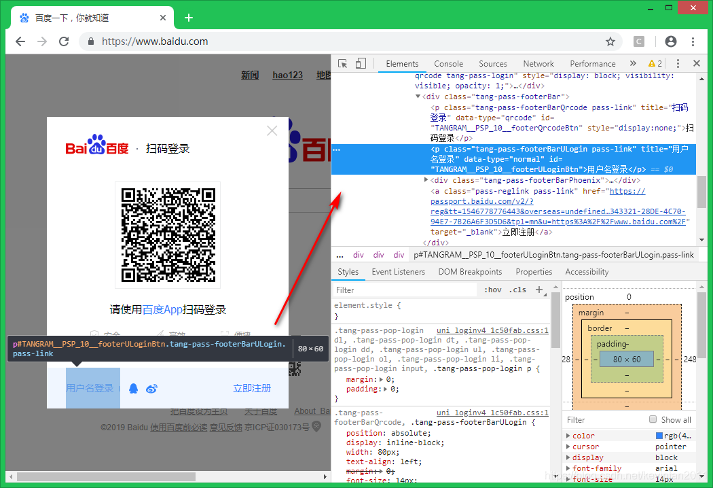Open the 新闻 news link

click(x=250, y=75)
